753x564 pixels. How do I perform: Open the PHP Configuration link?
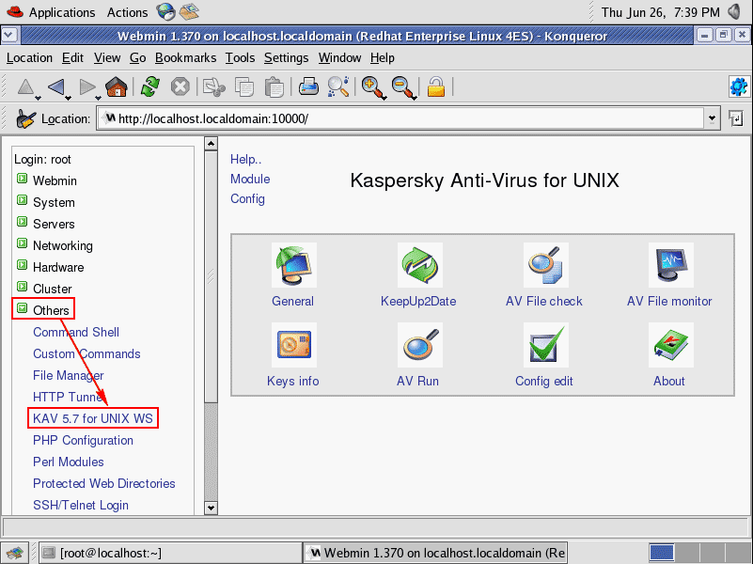(x=83, y=440)
